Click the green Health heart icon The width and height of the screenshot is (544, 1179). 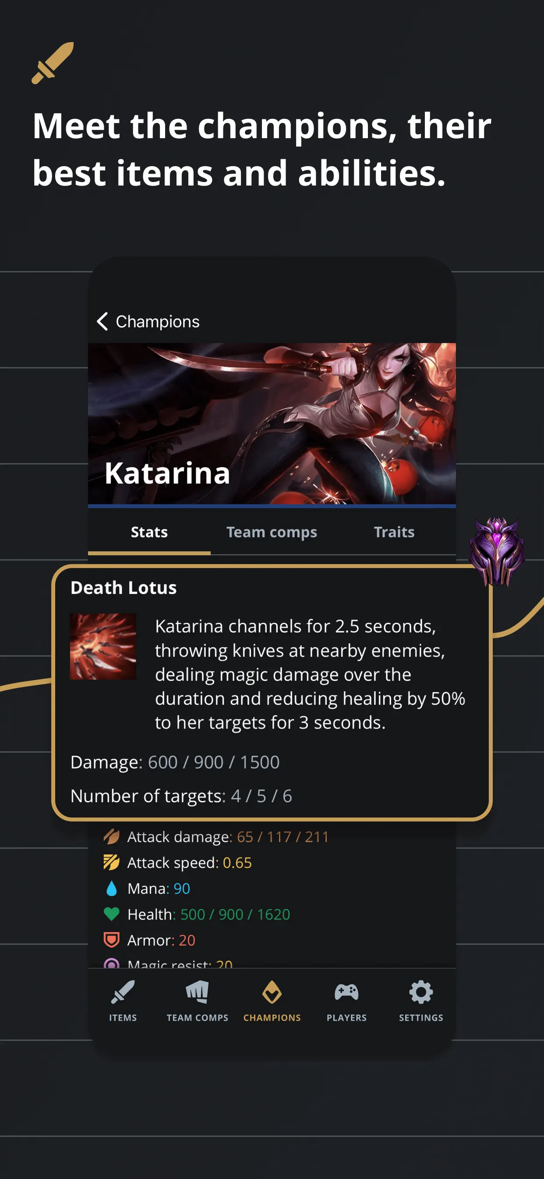pyautogui.click(x=112, y=914)
